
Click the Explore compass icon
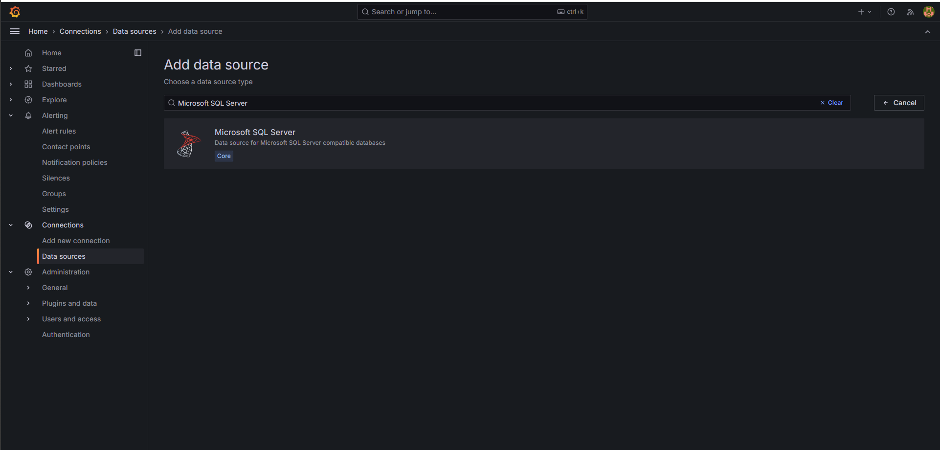coord(28,100)
